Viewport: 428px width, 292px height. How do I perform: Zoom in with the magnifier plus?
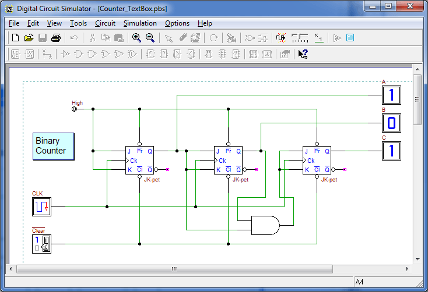136,38
